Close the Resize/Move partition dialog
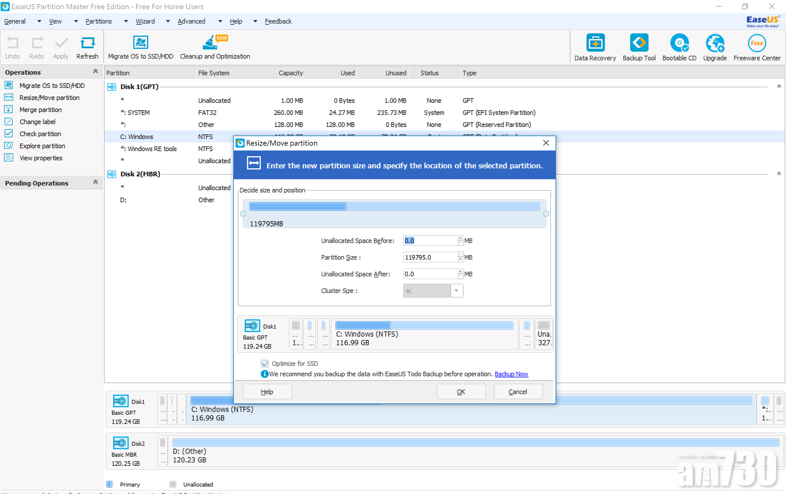 pos(545,143)
